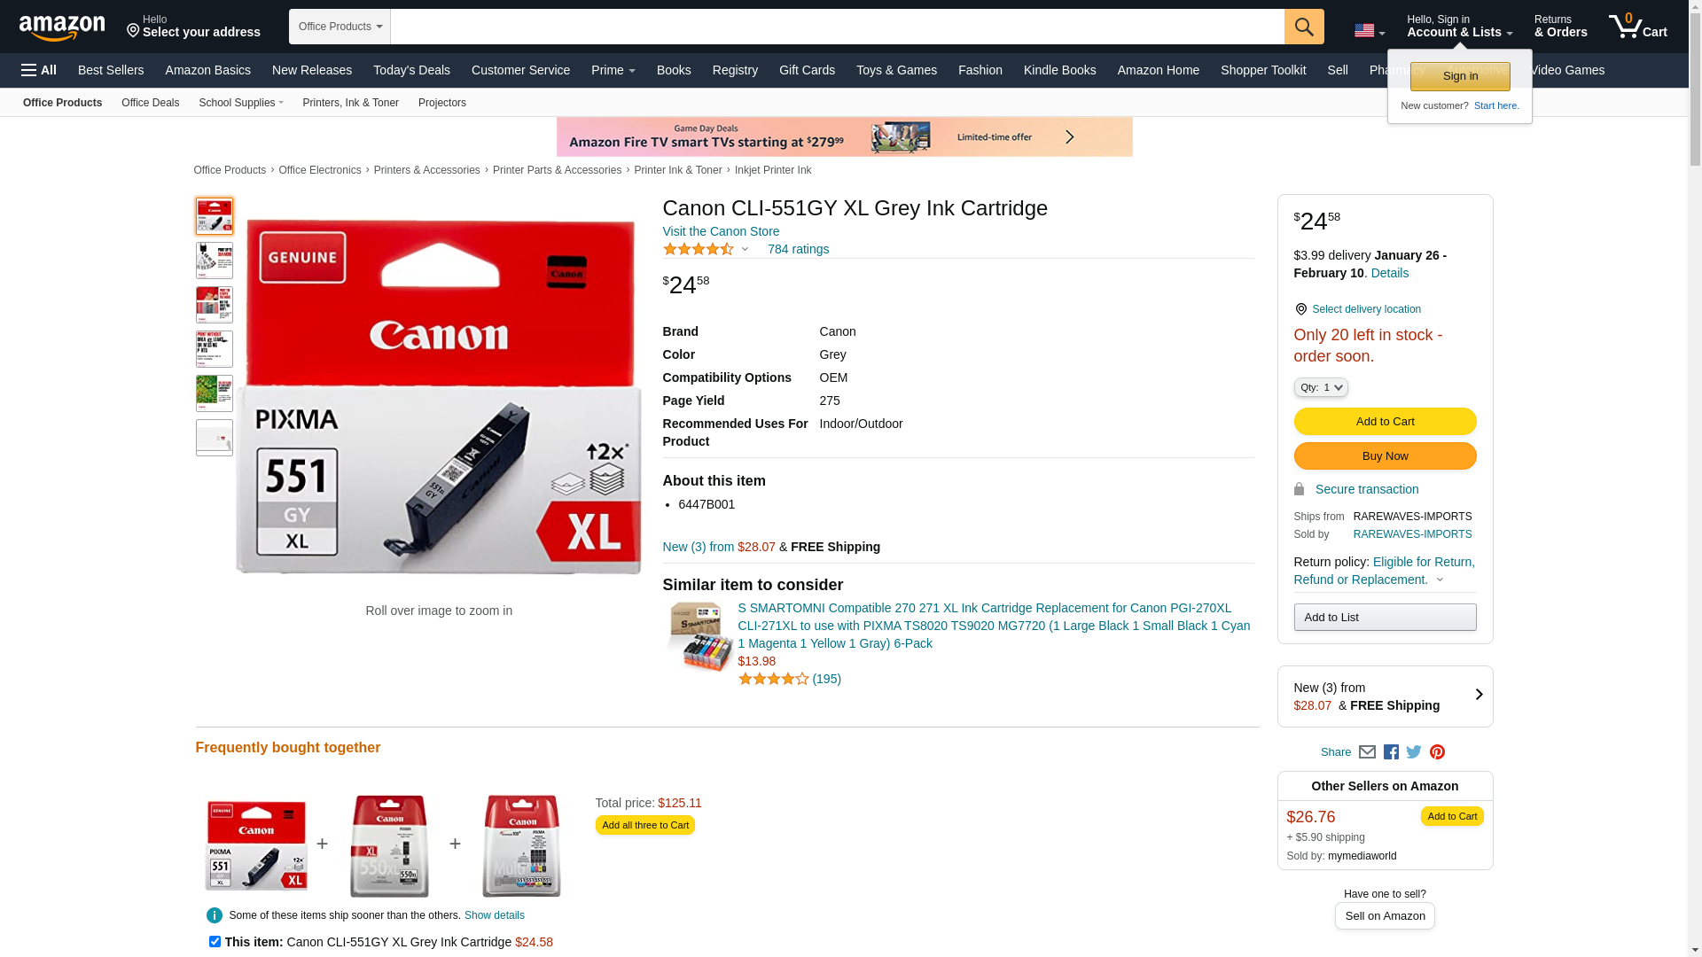Open the All hamburger menu
Screen dimensions: 1702x957
pos(39,70)
